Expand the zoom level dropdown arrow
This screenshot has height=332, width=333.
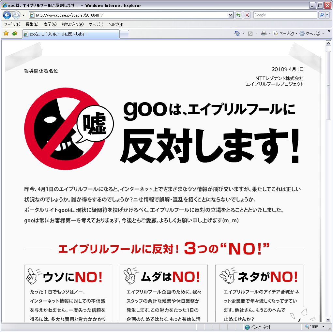[323, 327]
